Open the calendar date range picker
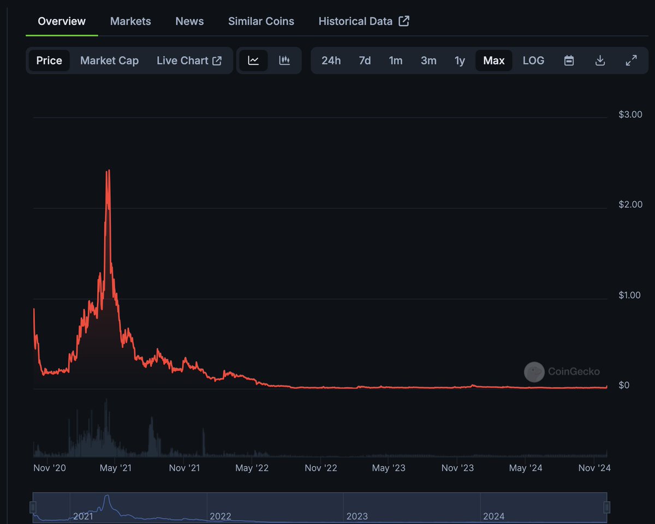 click(x=569, y=61)
